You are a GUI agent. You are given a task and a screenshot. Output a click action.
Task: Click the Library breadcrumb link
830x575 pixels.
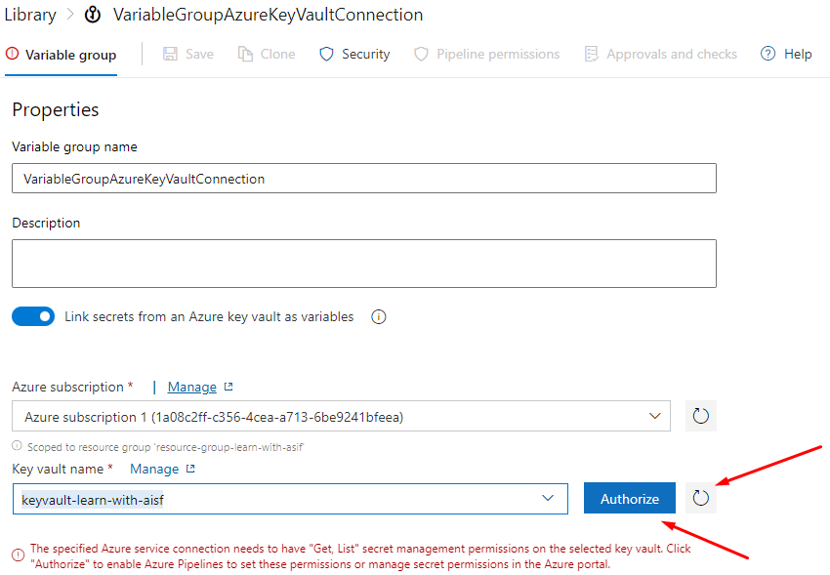[30, 15]
